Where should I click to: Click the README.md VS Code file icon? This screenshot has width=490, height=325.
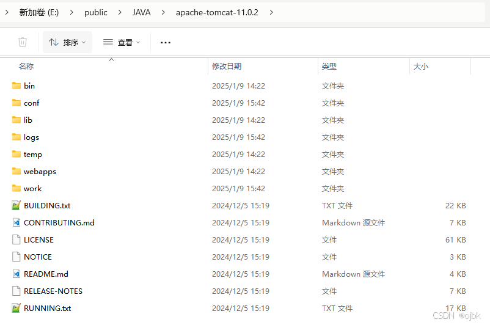coord(16,274)
